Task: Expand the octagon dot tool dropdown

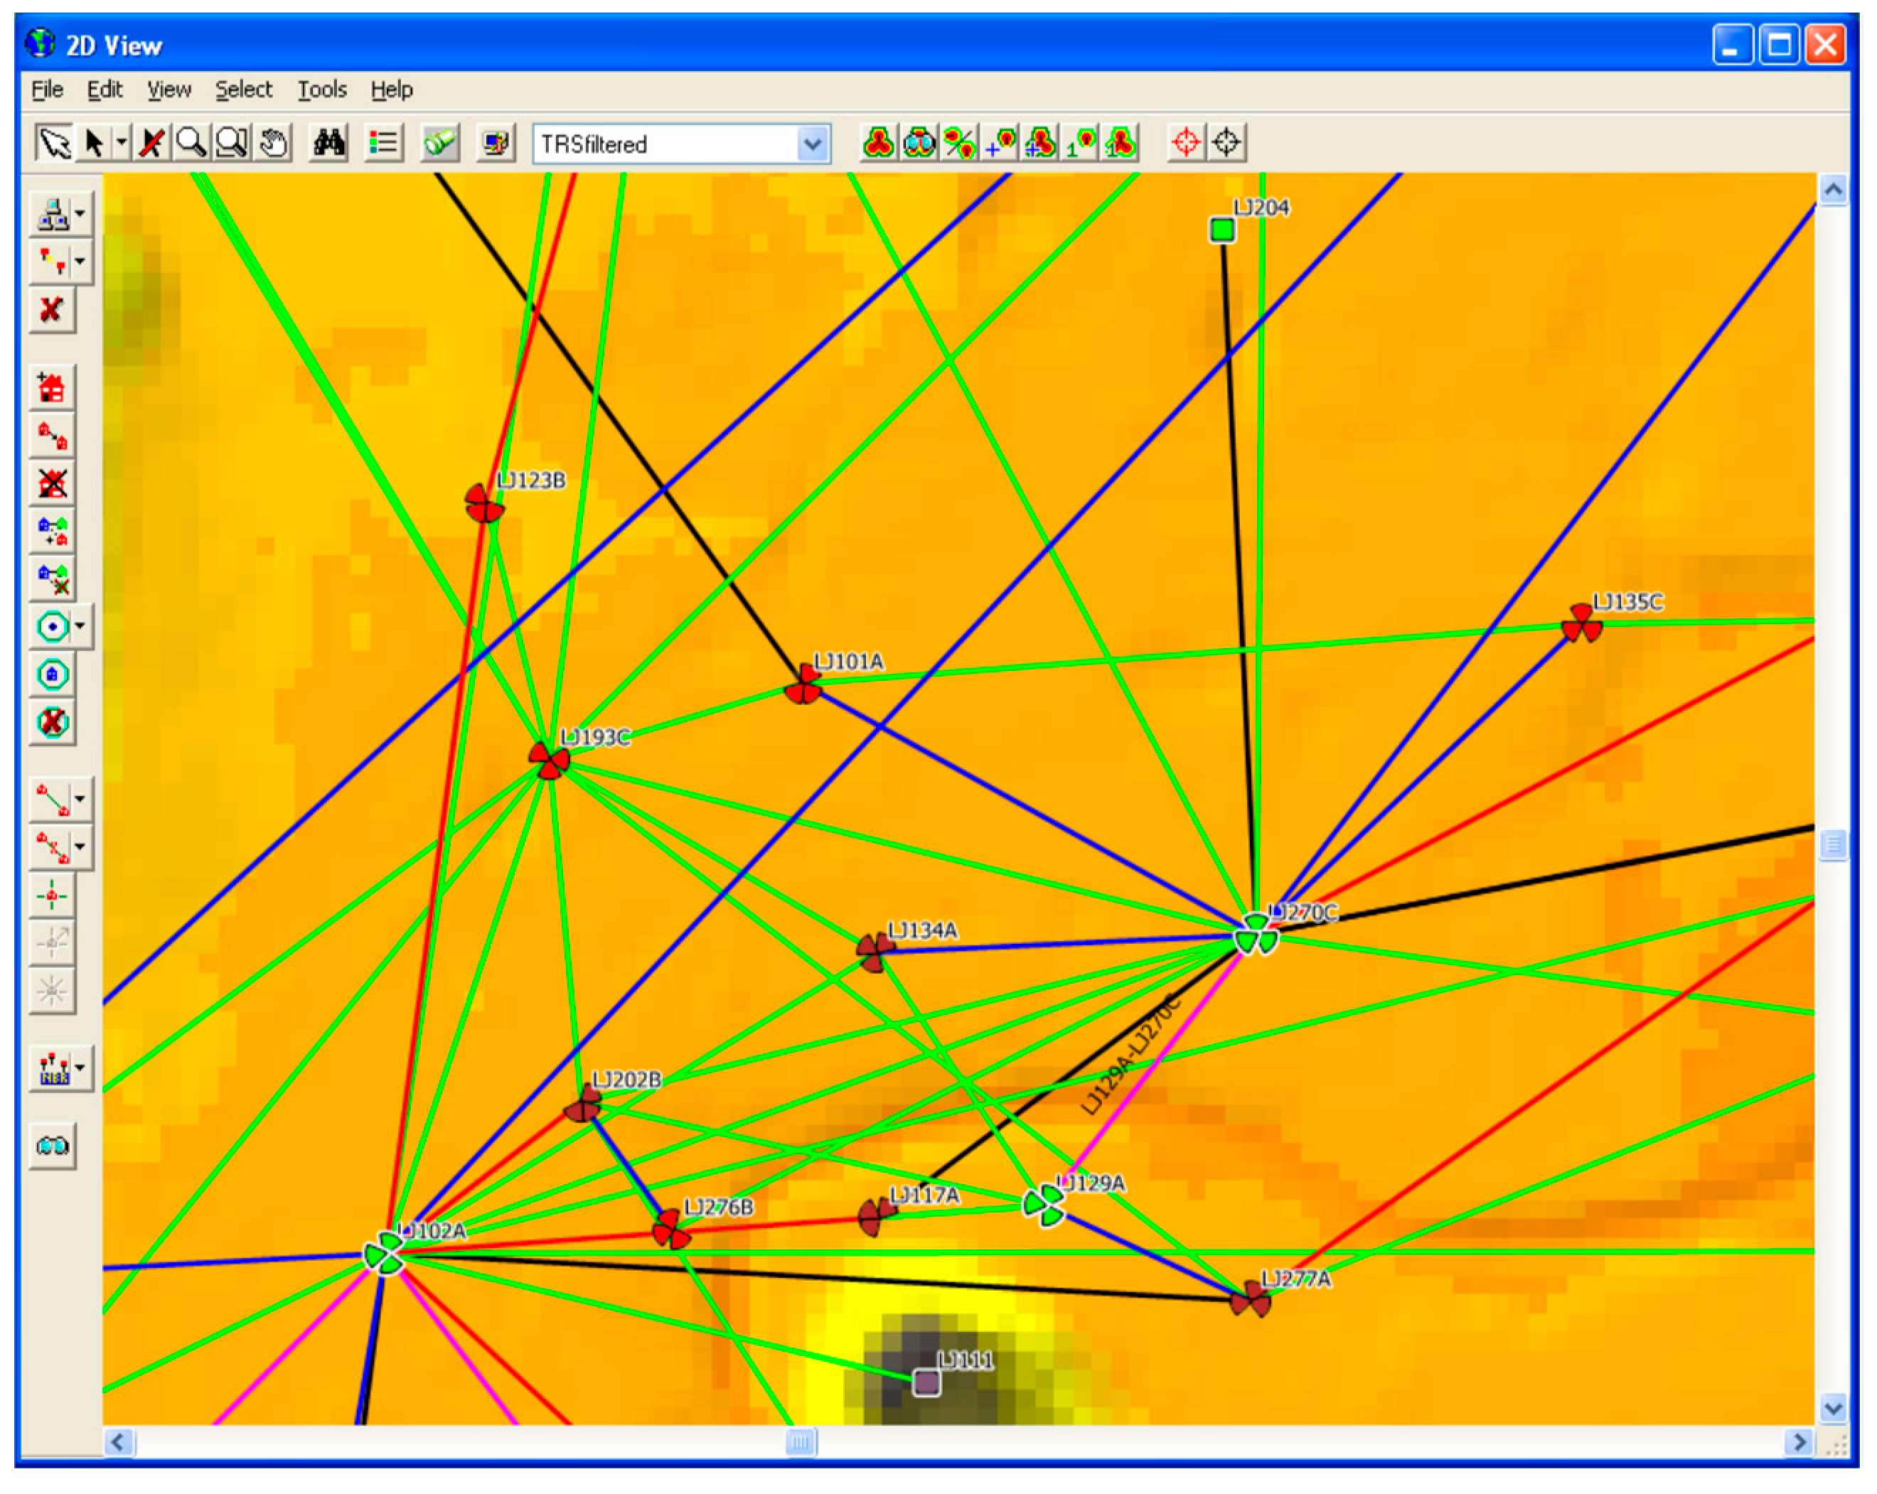Action: tap(80, 626)
